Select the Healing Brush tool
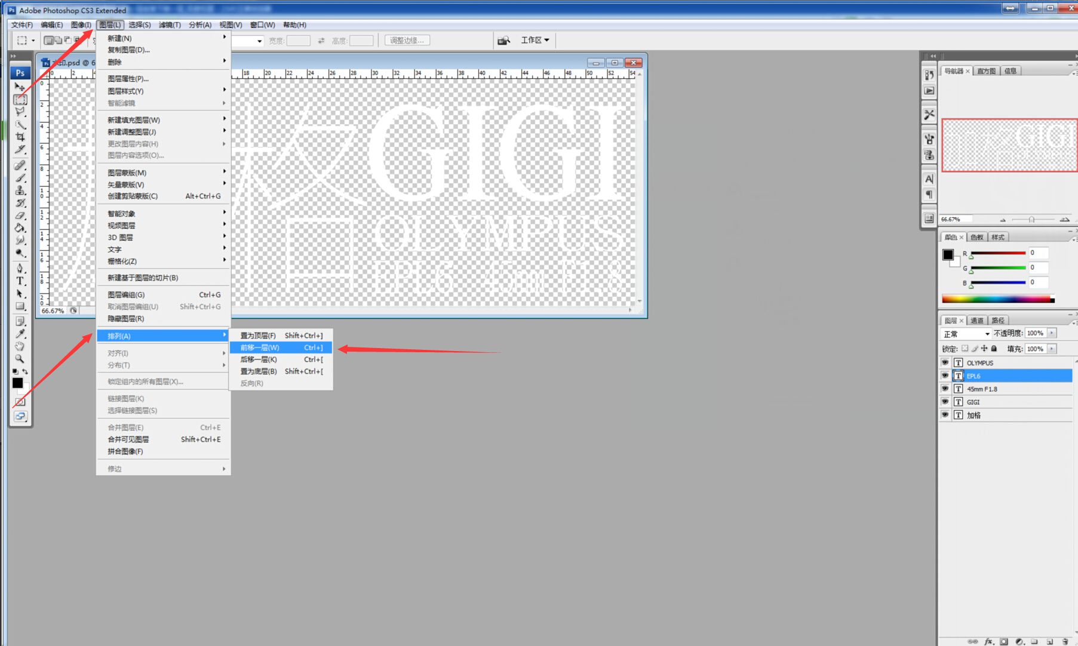 point(20,165)
